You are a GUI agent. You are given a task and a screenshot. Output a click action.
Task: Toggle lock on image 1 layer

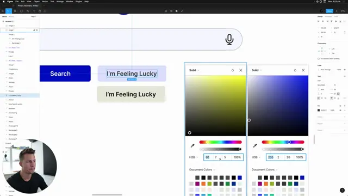(34, 30)
